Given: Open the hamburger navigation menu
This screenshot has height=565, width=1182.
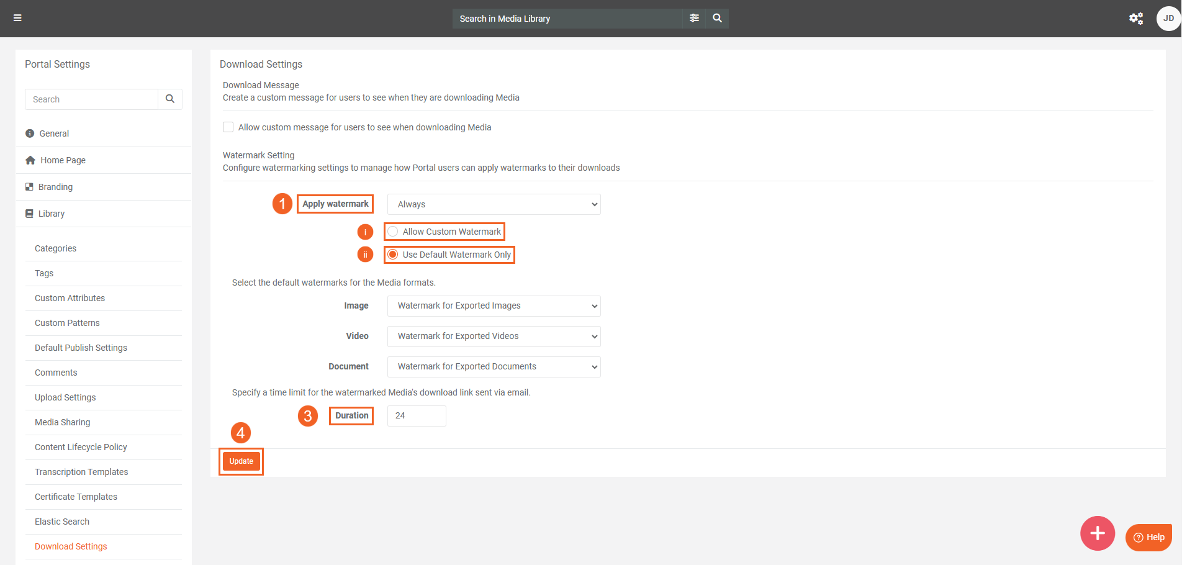Looking at the screenshot, I should [17, 18].
